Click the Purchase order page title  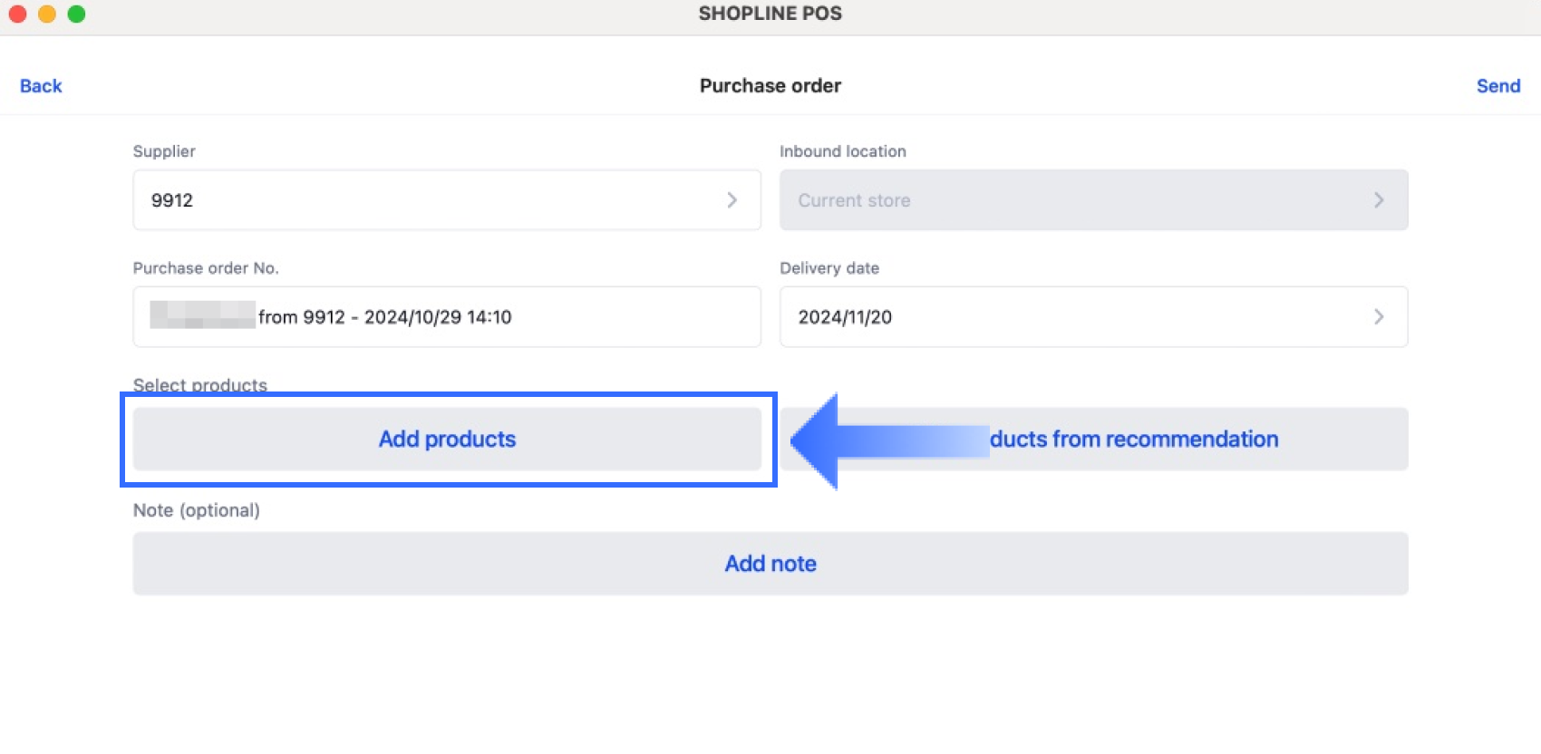(770, 86)
